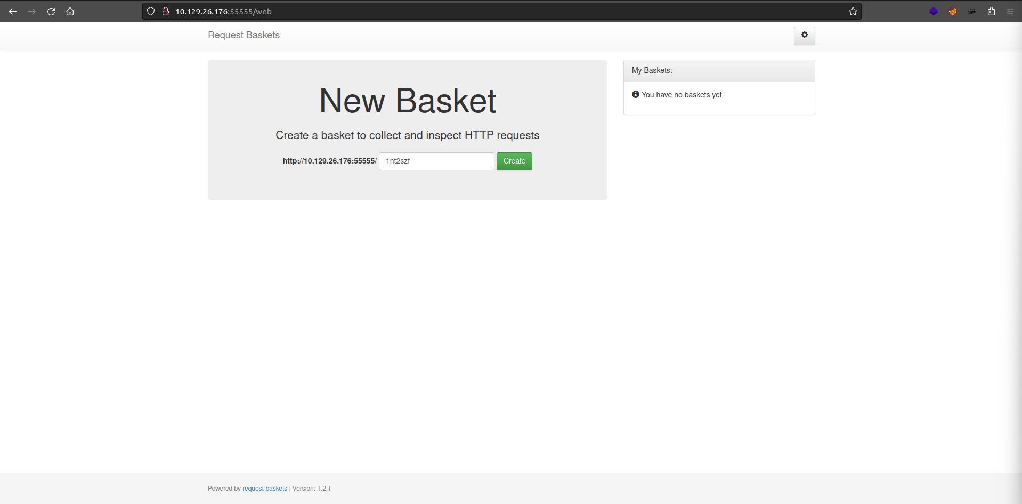
Task: Open the Firefox hamburger application menu
Action: (1010, 11)
